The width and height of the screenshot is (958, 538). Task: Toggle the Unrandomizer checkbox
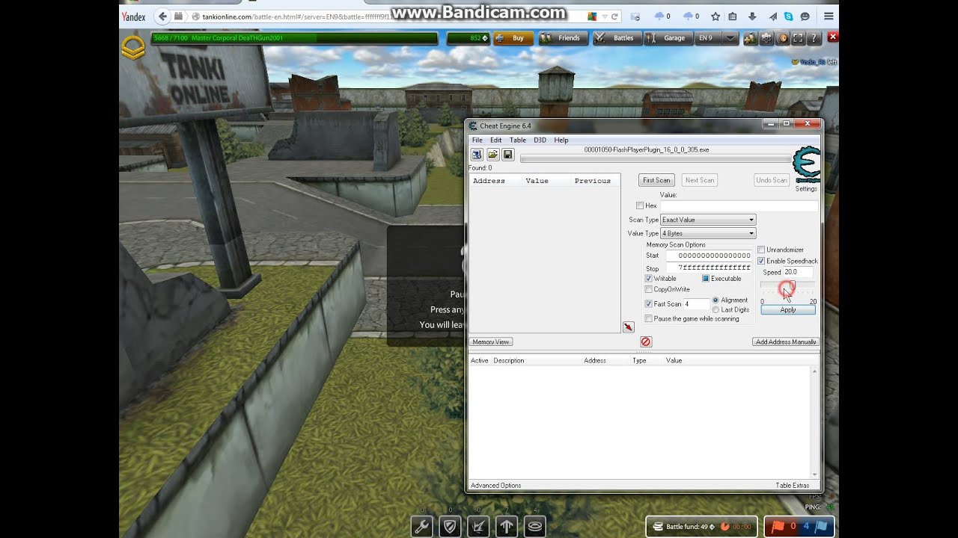pos(761,250)
